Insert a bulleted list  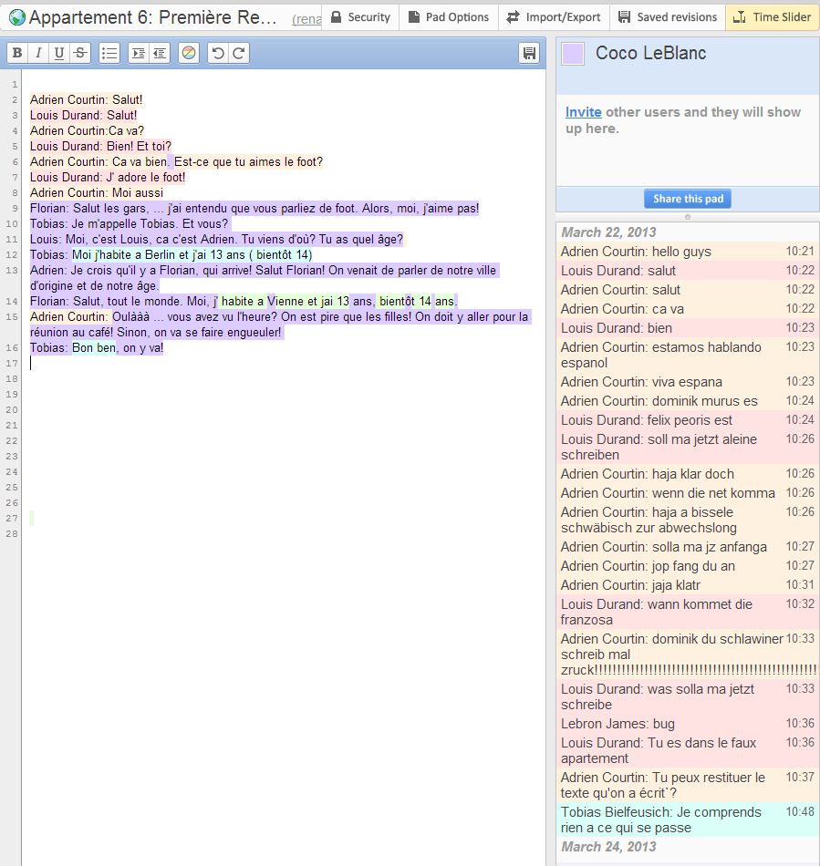point(109,54)
